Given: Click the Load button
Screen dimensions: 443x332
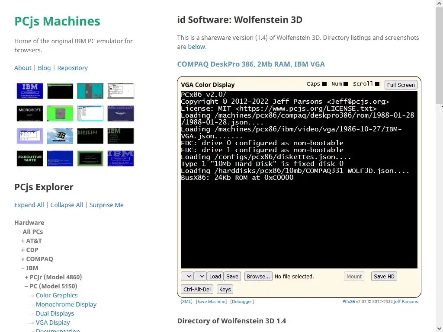Looking at the screenshot, I should (215, 276).
